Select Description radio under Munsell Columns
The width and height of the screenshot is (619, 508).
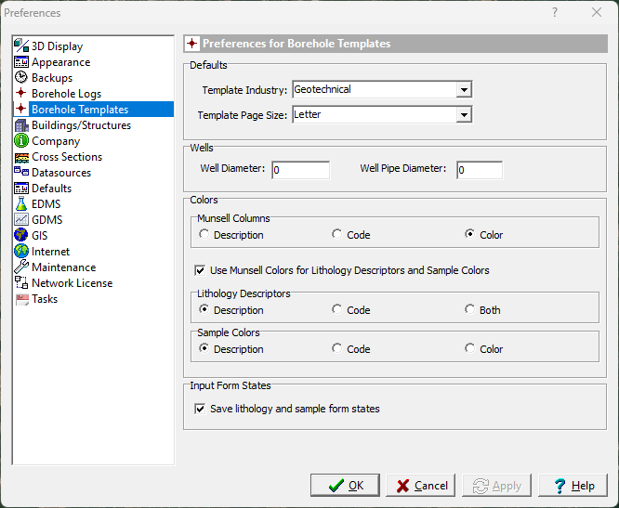204,235
